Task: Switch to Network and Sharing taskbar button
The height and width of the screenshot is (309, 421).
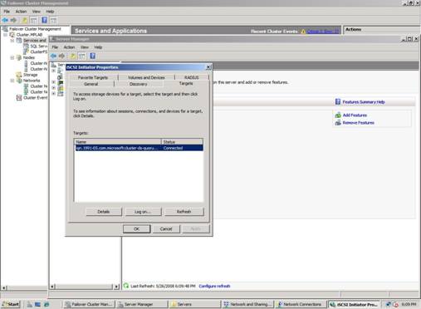Action: point(248,304)
